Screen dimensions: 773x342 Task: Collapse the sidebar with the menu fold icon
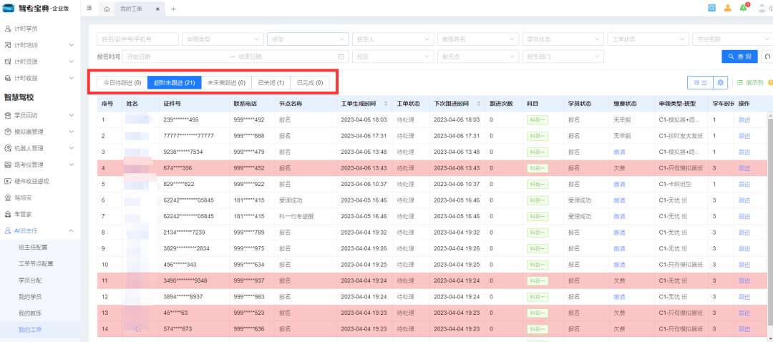point(89,9)
